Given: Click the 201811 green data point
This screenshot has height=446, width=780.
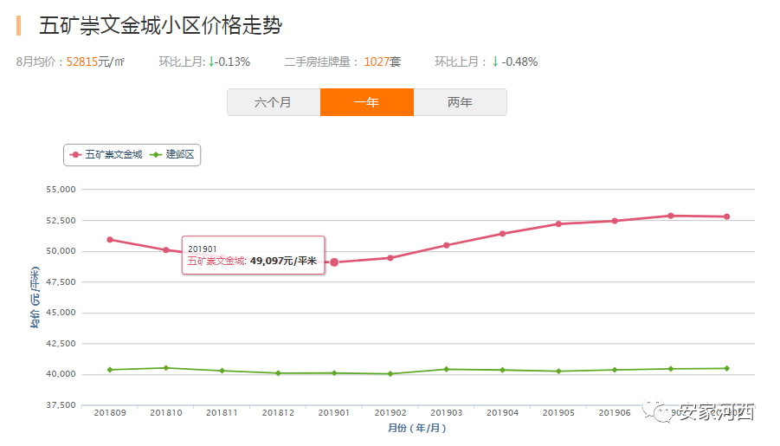Looking at the screenshot, I should click(222, 371).
